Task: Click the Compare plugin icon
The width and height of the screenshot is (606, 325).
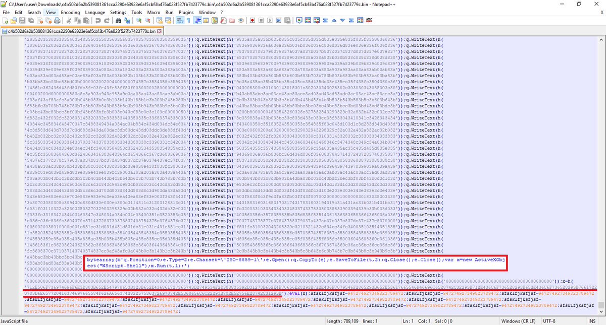Action: [x=308, y=20]
